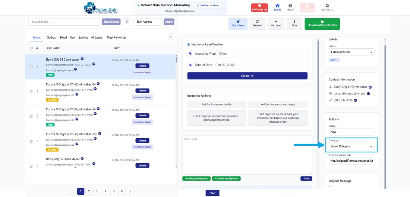This screenshot has width=410, height=197.
Task: Click the lead list vertical scrollbar
Action: (176, 60)
